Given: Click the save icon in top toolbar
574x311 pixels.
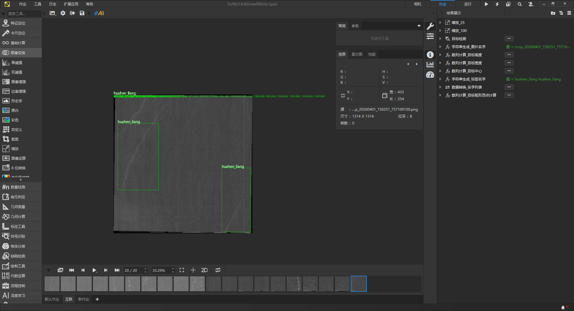Looking at the screenshot, I should click(82, 13).
